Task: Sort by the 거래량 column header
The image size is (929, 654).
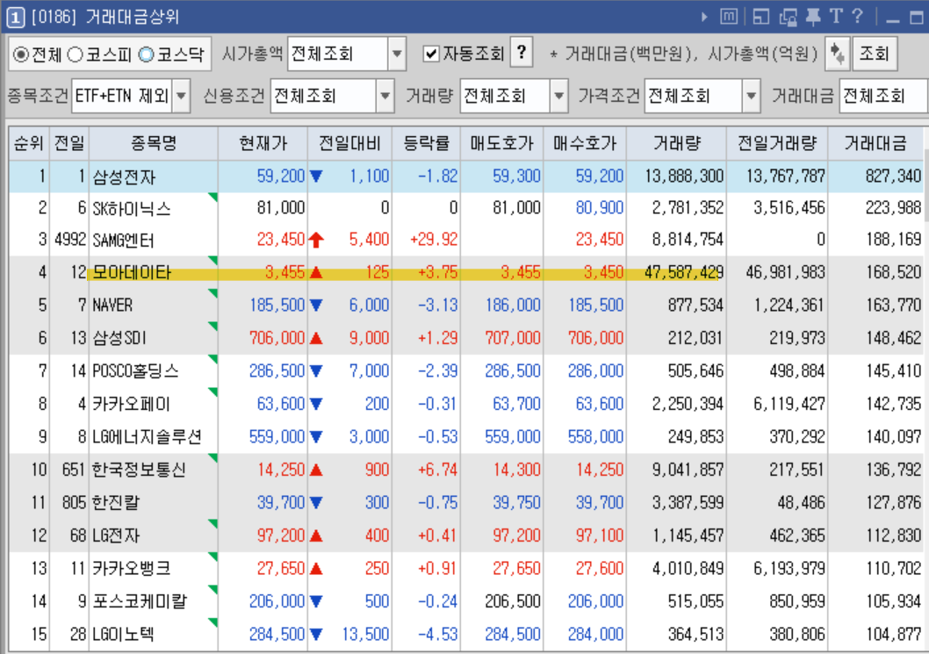Action: click(x=677, y=143)
